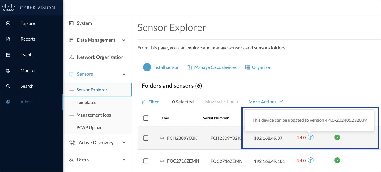
Task: Click the Folders and sensors (6) heading
Action: pyautogui.click(x=172, y=86)
